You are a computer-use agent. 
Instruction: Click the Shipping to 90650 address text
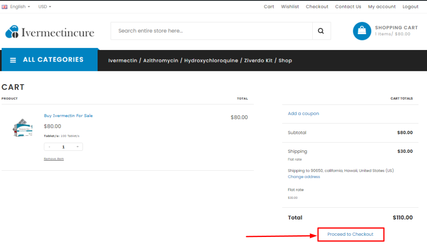[341, 171]
